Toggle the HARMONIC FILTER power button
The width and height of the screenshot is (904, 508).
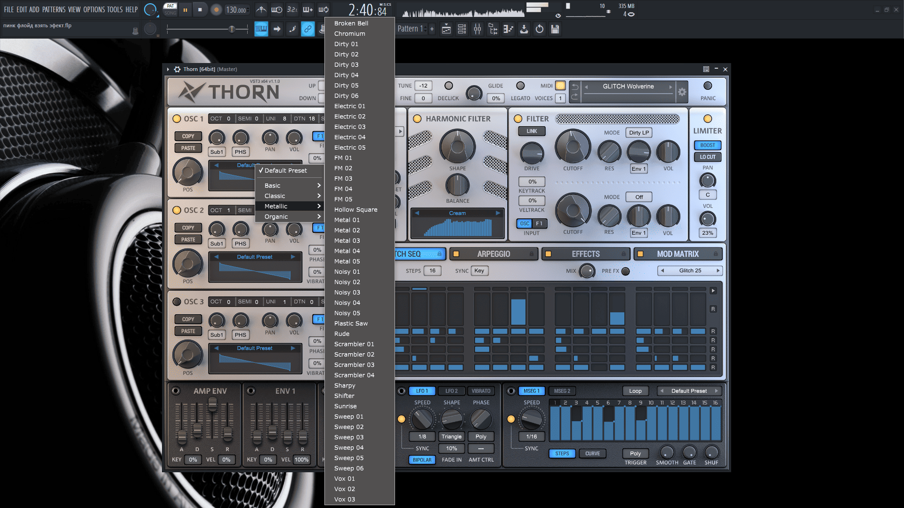click(417, 119)
